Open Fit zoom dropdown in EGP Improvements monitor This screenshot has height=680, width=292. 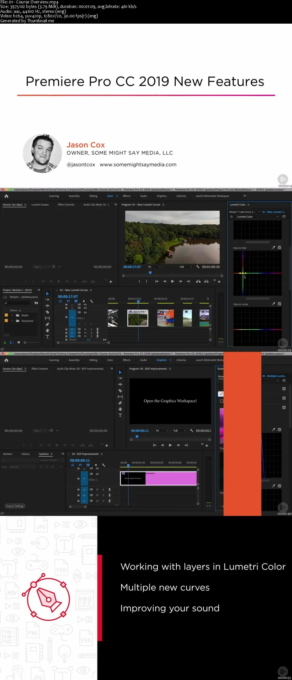tap(162, 431)
